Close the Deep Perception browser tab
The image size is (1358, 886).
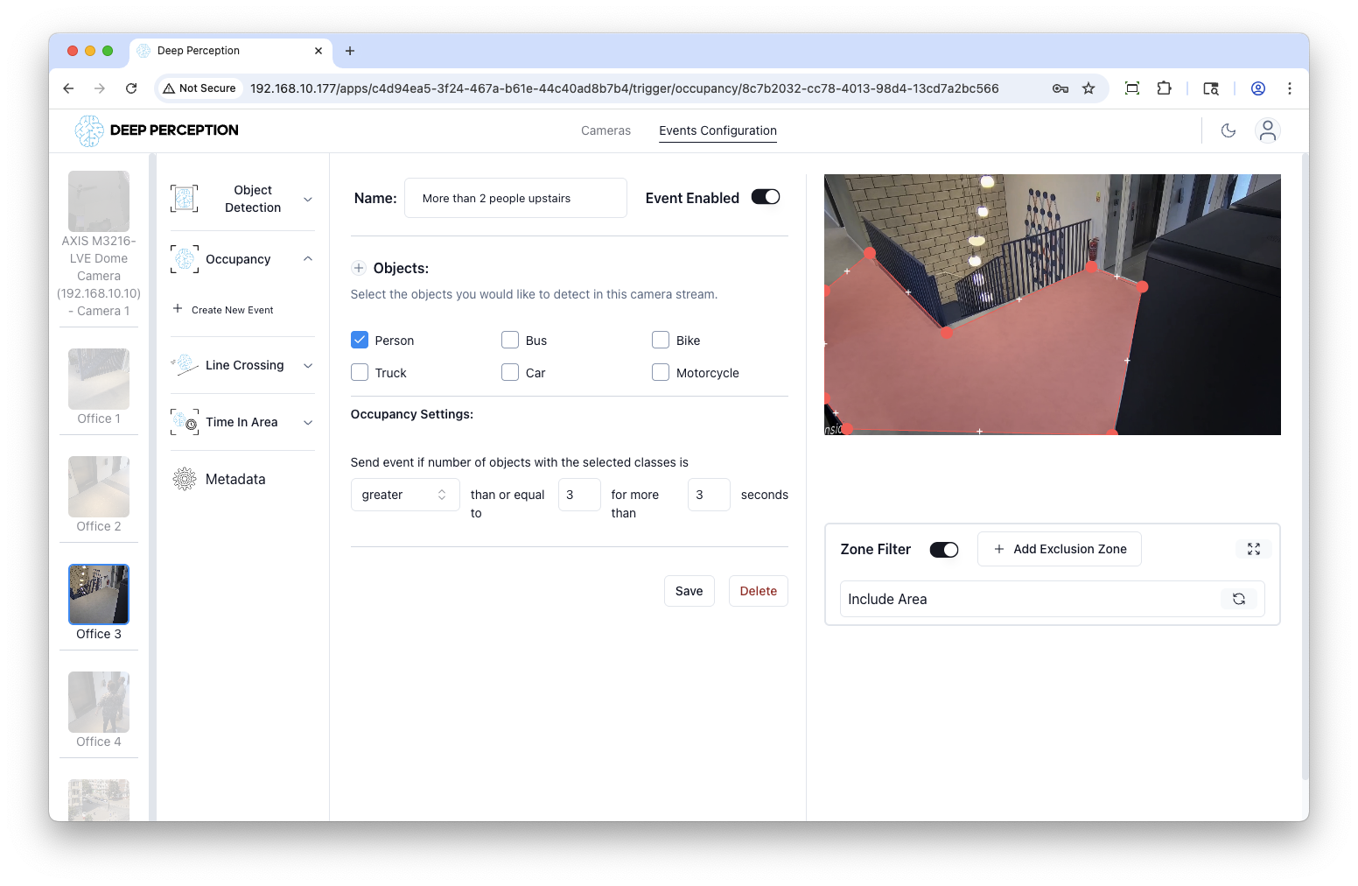point(318,51)
